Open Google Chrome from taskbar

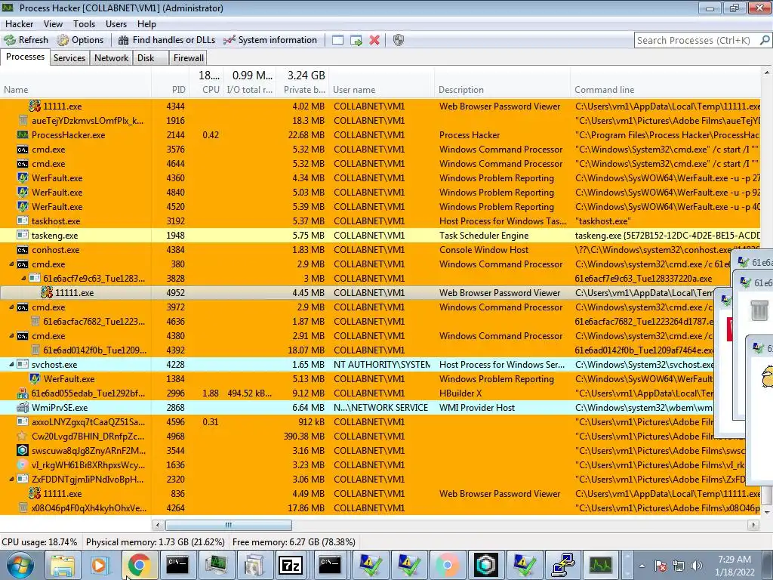pos(140,565)
